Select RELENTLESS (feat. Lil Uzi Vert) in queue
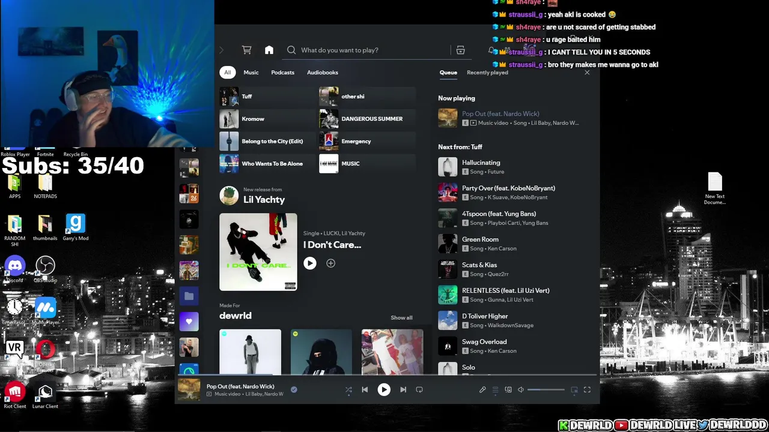Image resolution: width=769 pixels, height=432 pixels. click(517, 295)
